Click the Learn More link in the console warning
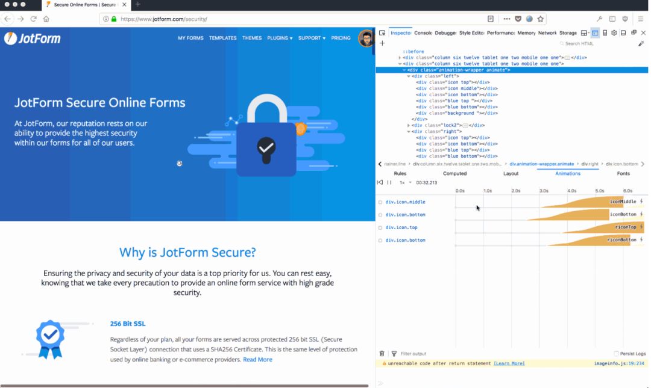Viewport: 651px width, 388px height. [x=509, y=363]
